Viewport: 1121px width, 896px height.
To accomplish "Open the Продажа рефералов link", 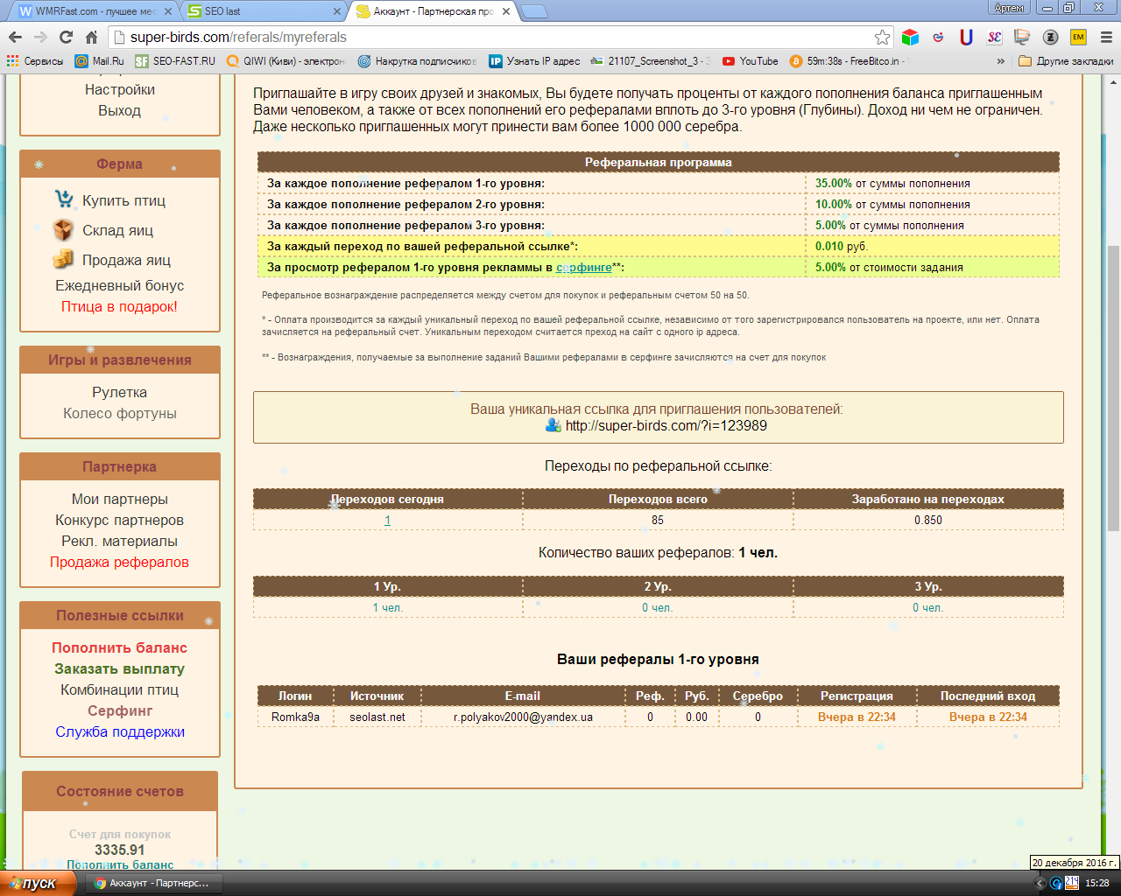I will 120,562.
